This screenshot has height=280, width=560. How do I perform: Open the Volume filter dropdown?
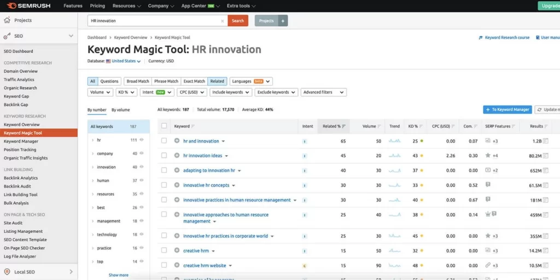pos(100,92)
